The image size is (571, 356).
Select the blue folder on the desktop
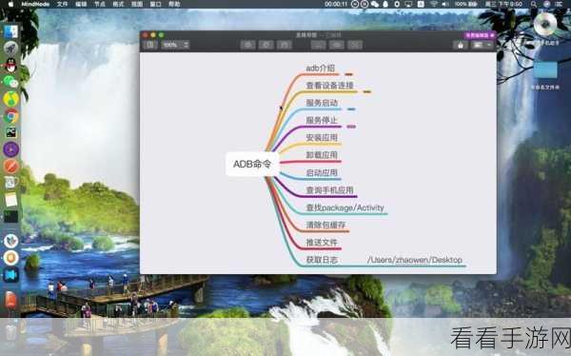point(545,69)
